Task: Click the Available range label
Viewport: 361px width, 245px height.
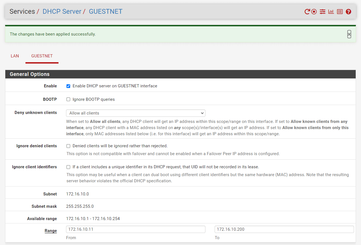Action: tap(42, 219)
